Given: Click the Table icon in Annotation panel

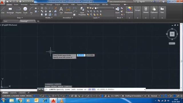Looking at the screenshot, I should tap(74, 15).
